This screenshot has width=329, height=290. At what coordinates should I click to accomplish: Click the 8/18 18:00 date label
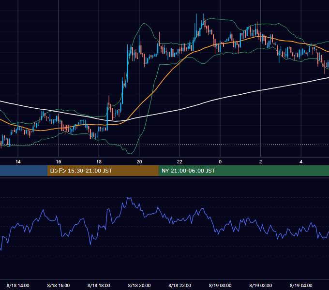(99, 285)
